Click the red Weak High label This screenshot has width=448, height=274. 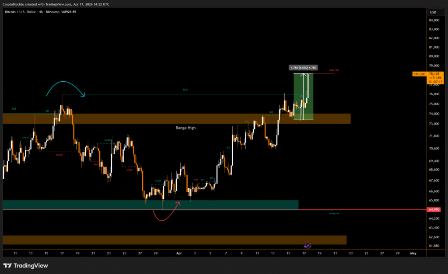click(x=334, y=70)
